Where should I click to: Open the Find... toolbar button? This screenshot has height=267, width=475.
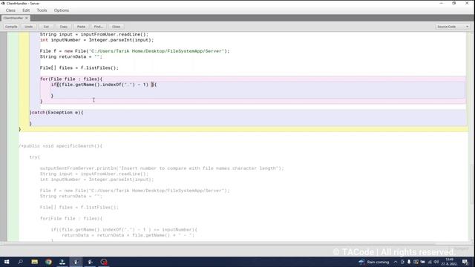click(99, 27)
